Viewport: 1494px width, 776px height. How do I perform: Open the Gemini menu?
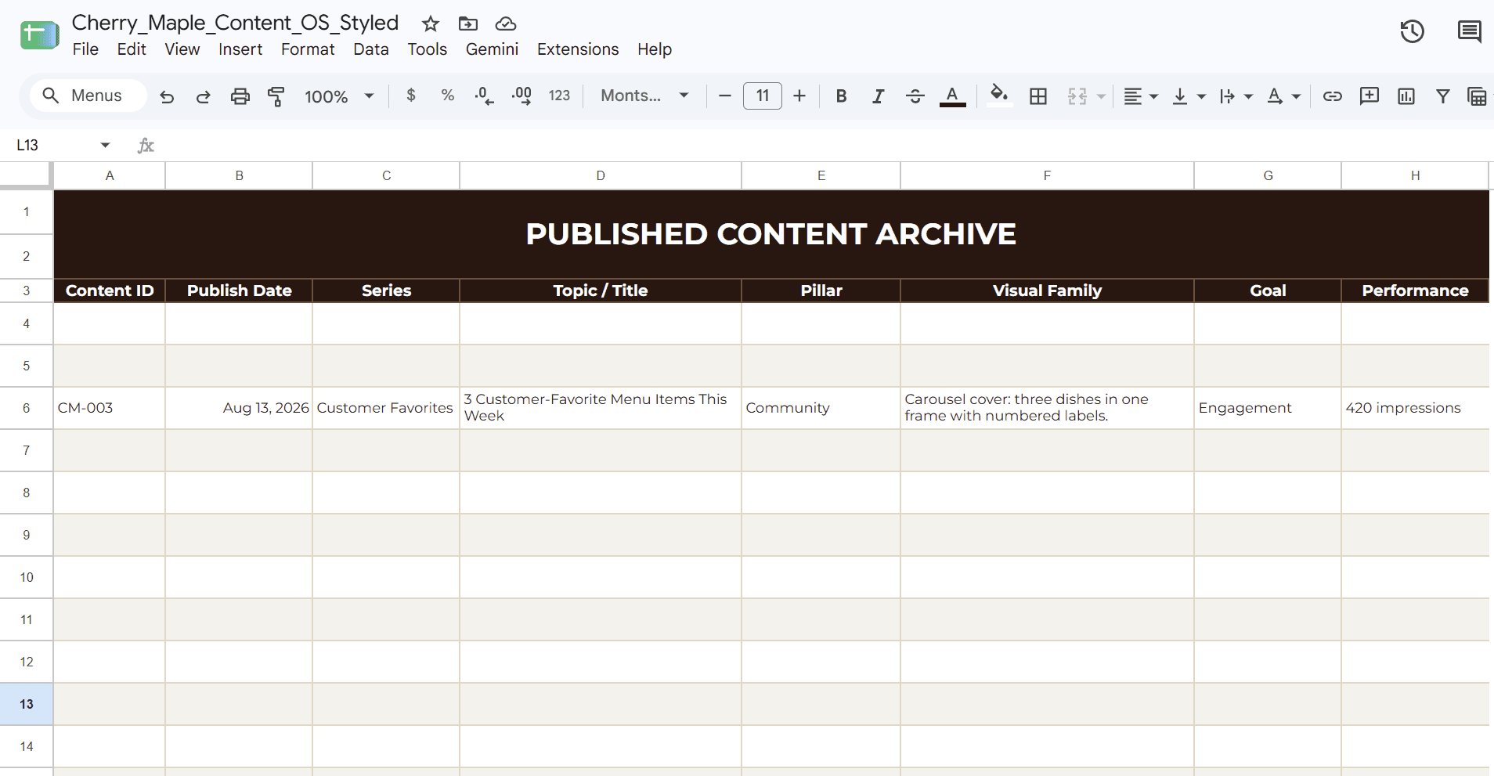coord(492,49)
